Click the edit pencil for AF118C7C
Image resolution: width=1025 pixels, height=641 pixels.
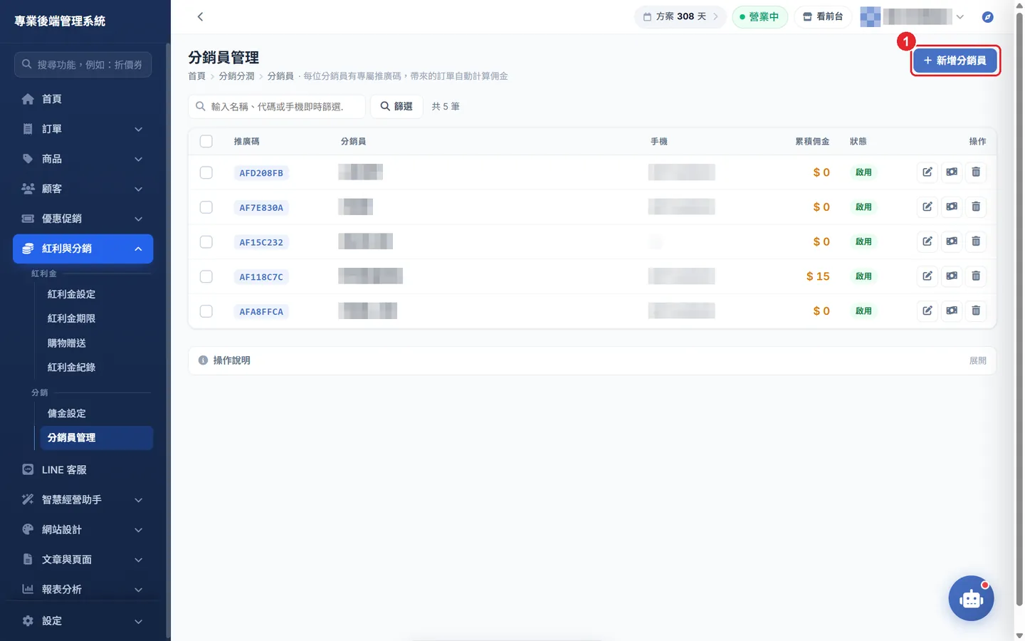(x=927, y=276)
